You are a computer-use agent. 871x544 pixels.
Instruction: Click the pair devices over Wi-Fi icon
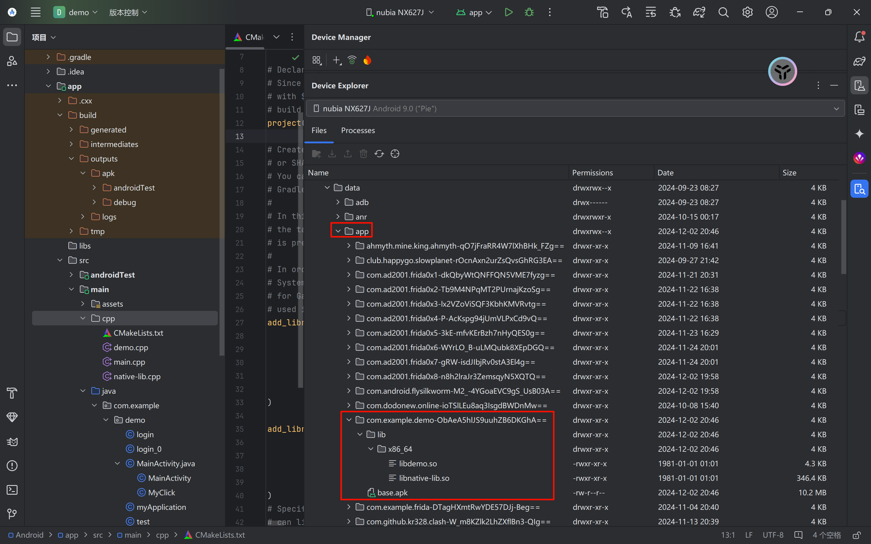pos(352,60)
